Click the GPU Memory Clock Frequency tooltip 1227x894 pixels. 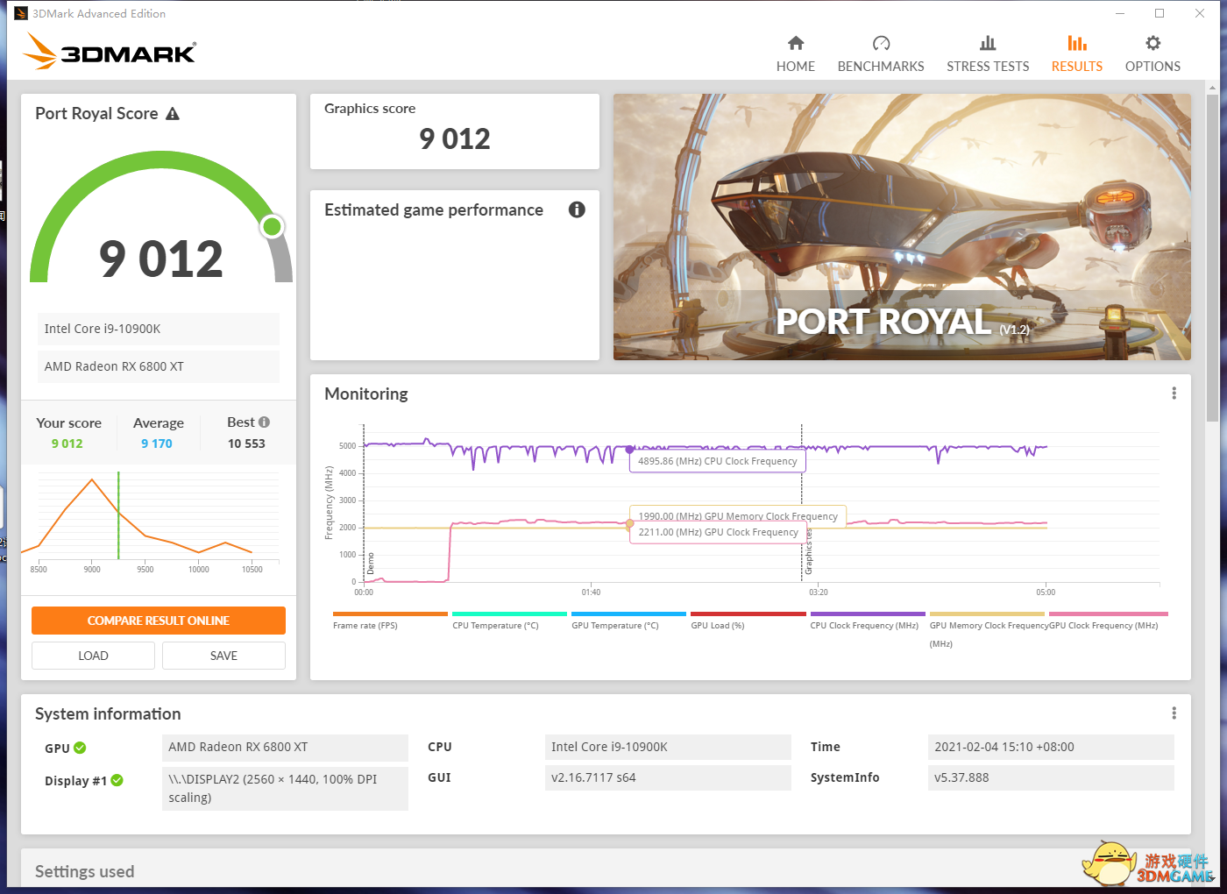tap(738, 516)
